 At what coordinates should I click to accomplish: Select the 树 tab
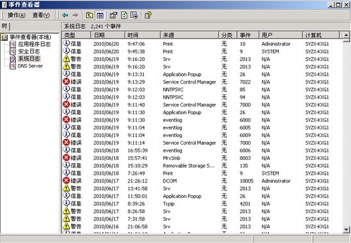pyautogui.click(x=4, y=26)
